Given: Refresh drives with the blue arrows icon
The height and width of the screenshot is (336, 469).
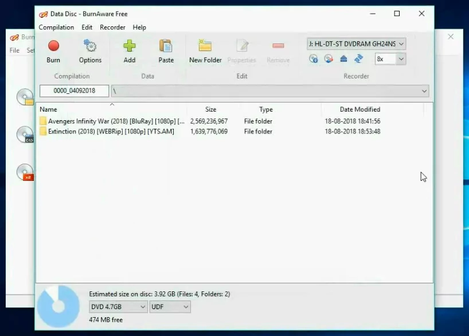Looking at the screenshot, I should (358, 58).
